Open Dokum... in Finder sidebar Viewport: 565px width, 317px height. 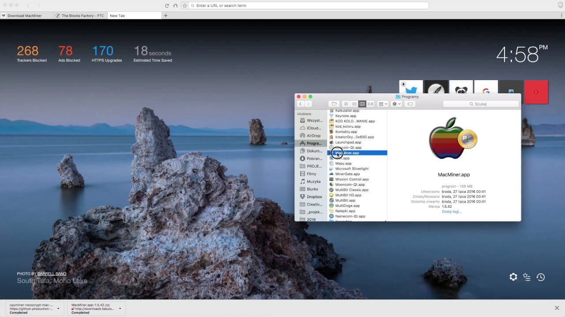coord(311,151)
